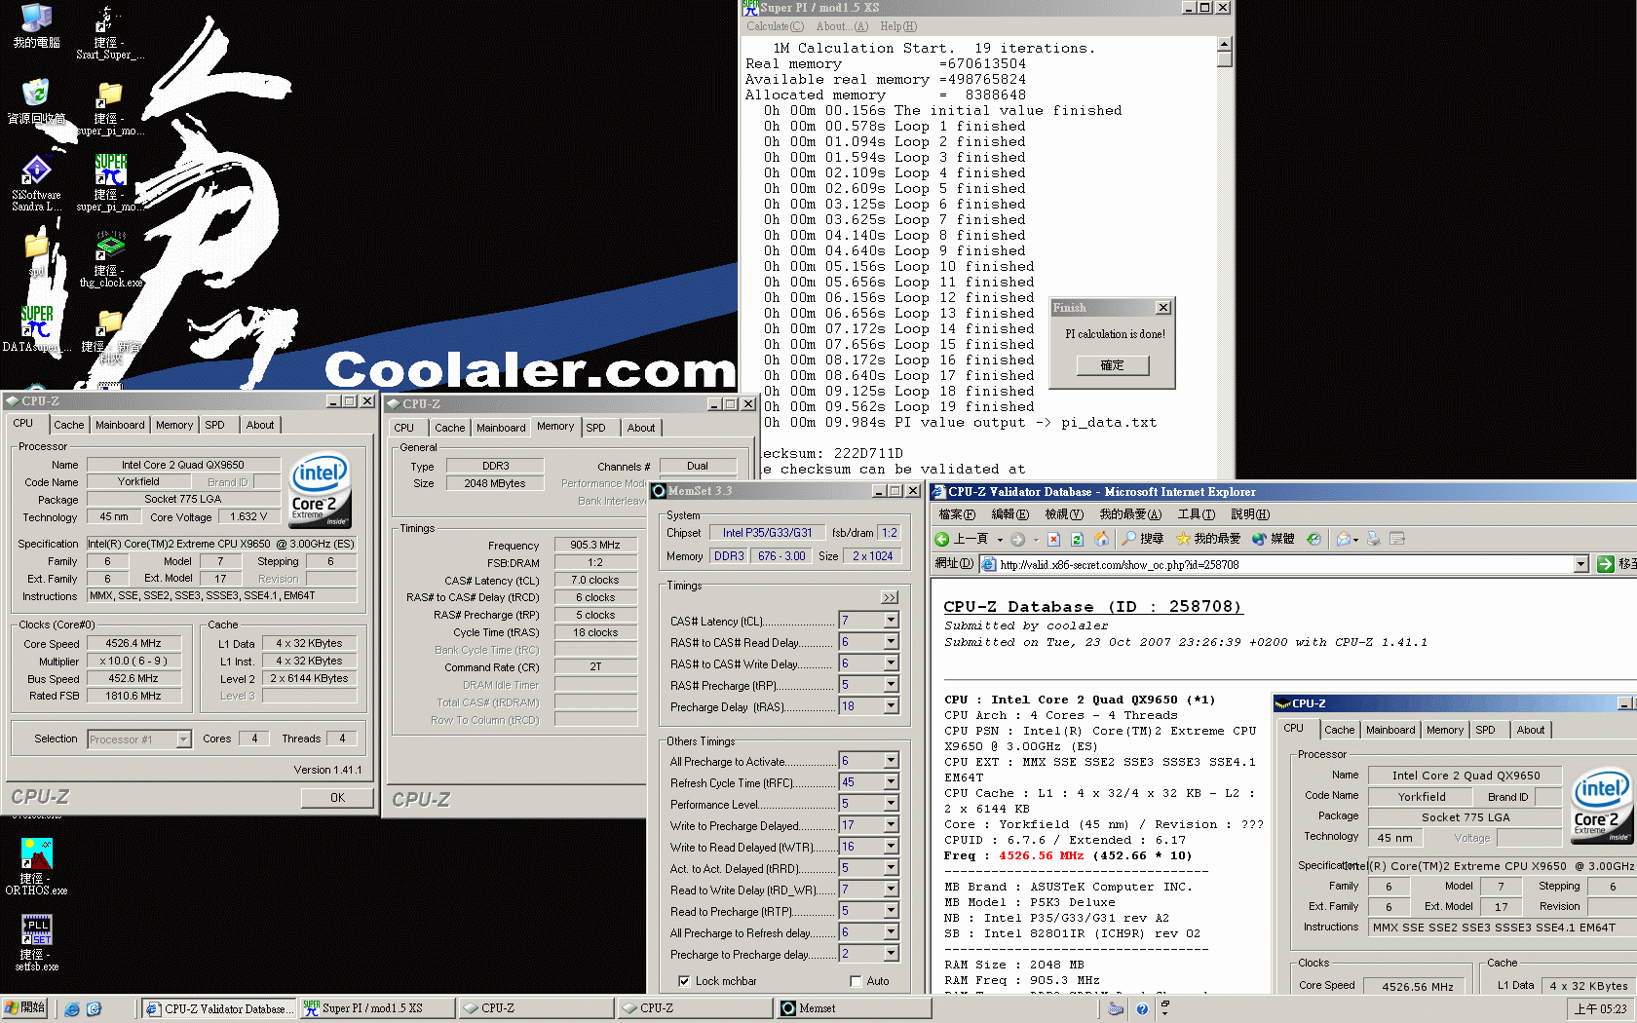Close the Finish dialog with X
Screen dimensions: 1637x1023
point(1162,308)
